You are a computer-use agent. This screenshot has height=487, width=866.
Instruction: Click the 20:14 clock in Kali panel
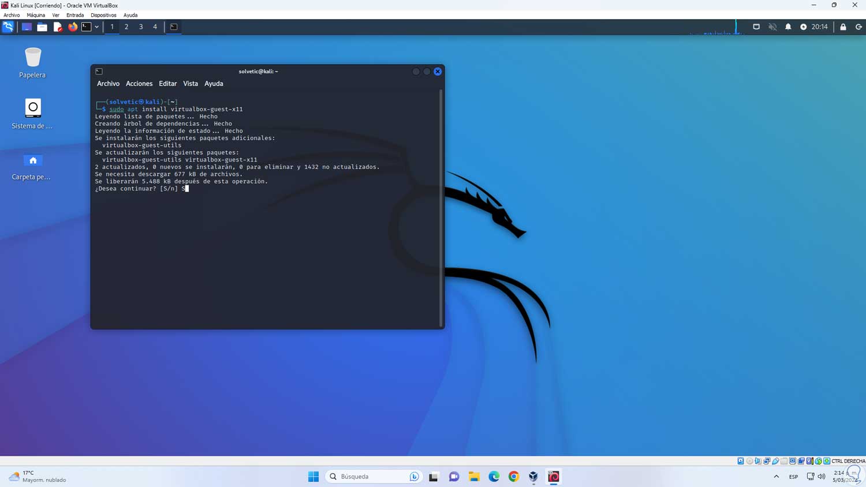click(x=820, y=27)
